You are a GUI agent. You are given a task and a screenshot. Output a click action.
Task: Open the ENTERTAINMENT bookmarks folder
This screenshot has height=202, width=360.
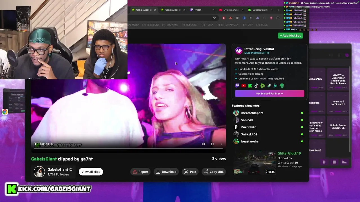[x=228, y=25]
